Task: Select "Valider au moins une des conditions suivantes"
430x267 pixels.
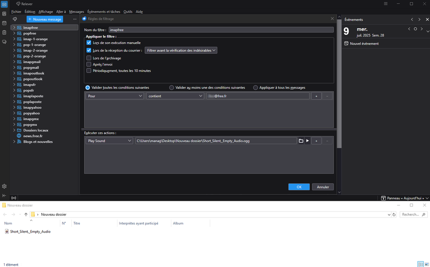Action: (172, 88)
